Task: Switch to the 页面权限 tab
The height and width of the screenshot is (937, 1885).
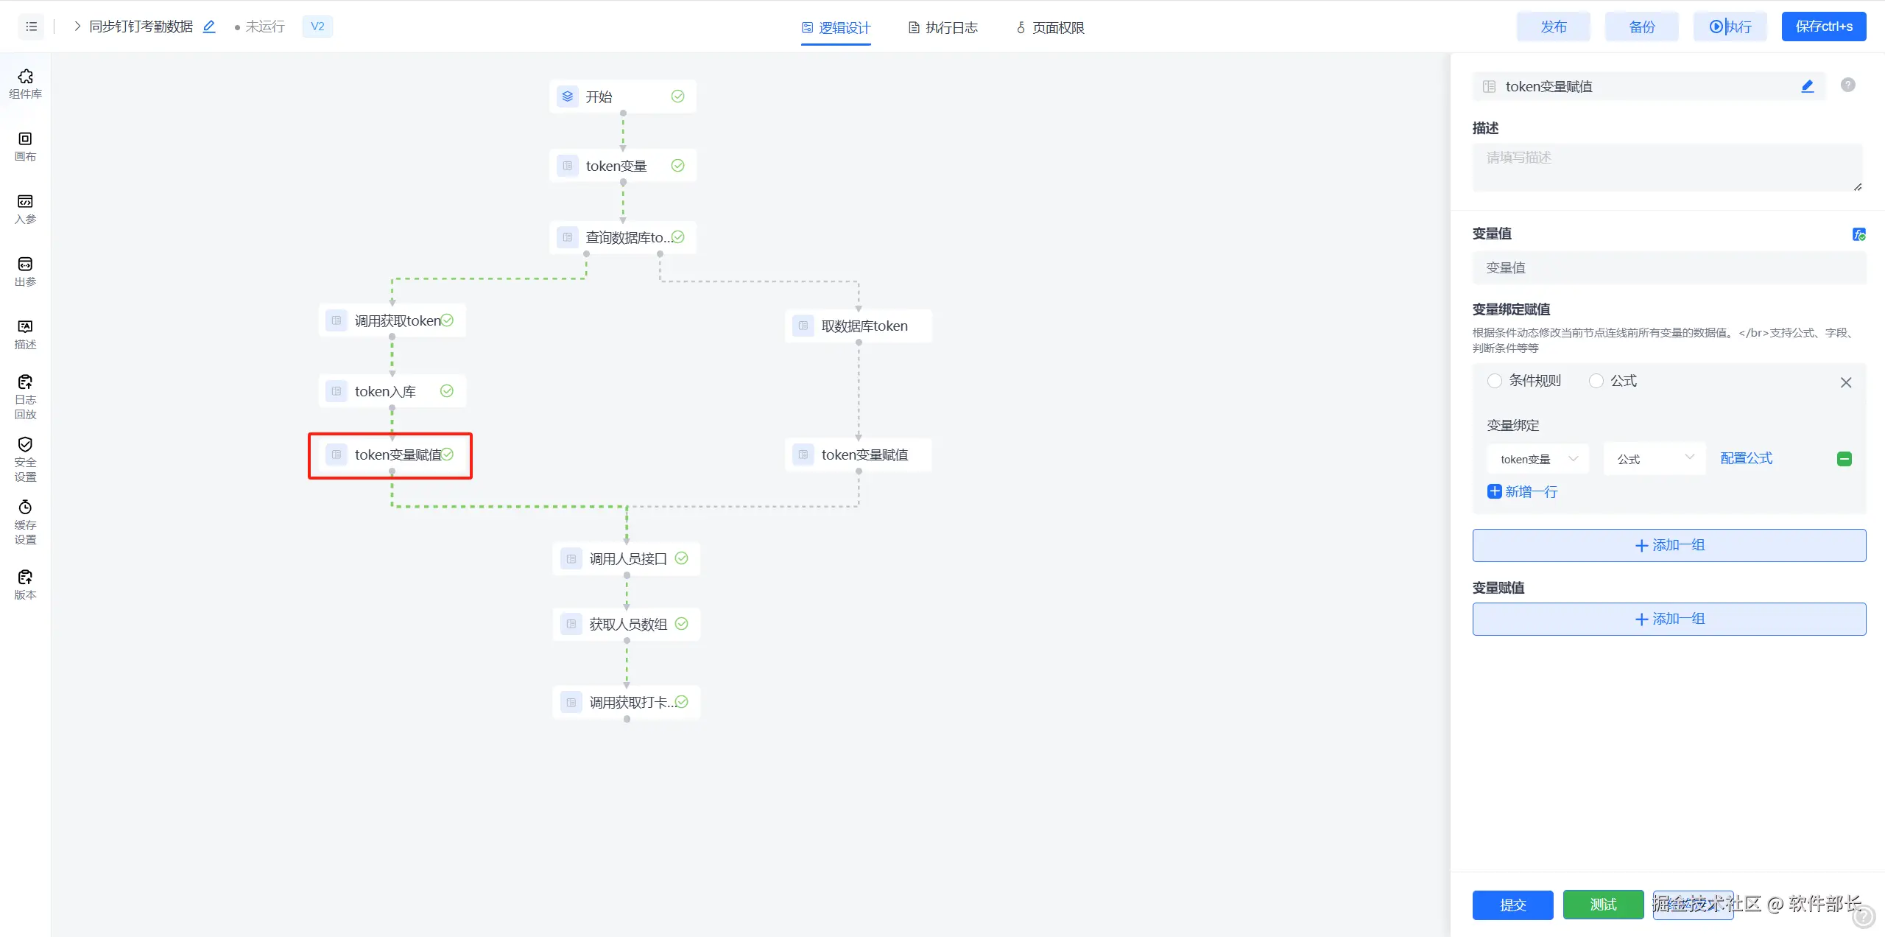Action: [x=1050, y=27]
